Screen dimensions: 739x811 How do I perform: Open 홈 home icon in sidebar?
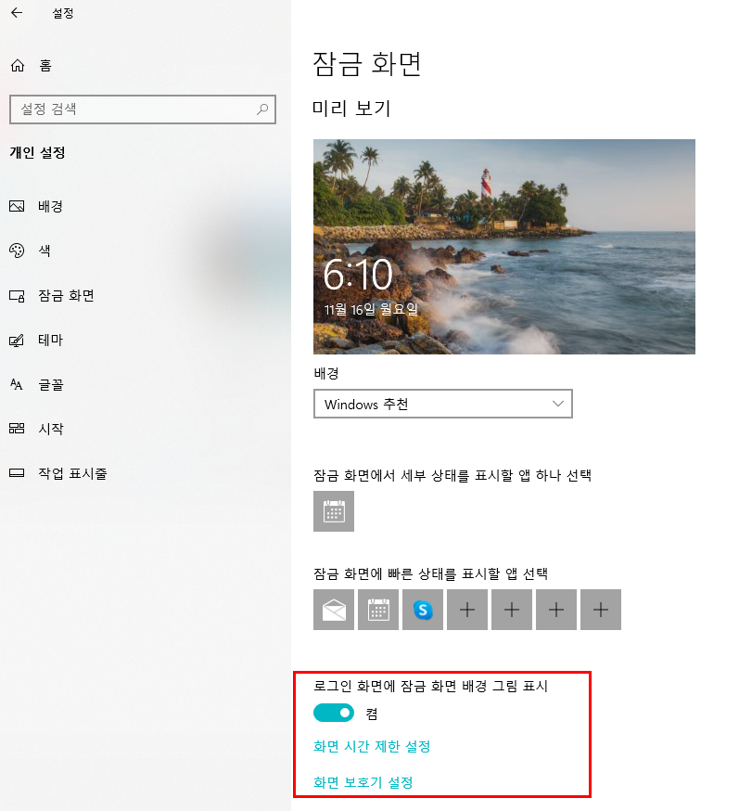18,66
